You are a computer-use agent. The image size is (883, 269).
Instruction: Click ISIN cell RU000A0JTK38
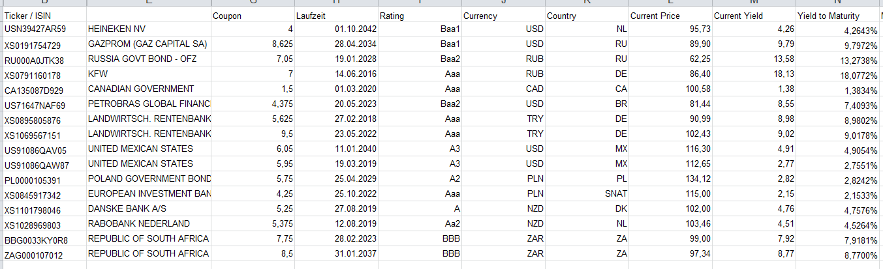[x=44, y=60]
